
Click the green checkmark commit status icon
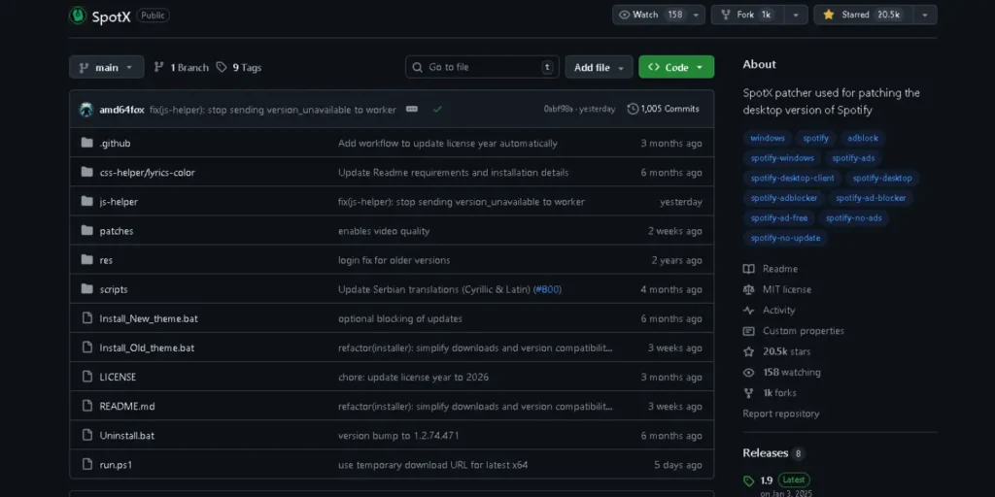[437, 109]
